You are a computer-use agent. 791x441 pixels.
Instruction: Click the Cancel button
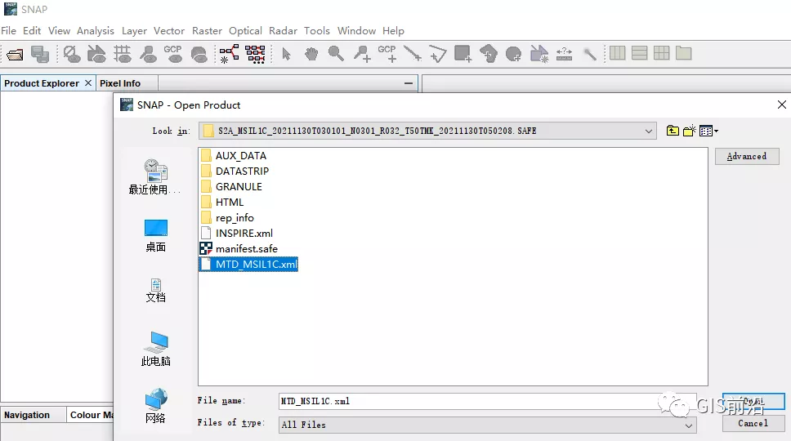coord(753,423)
